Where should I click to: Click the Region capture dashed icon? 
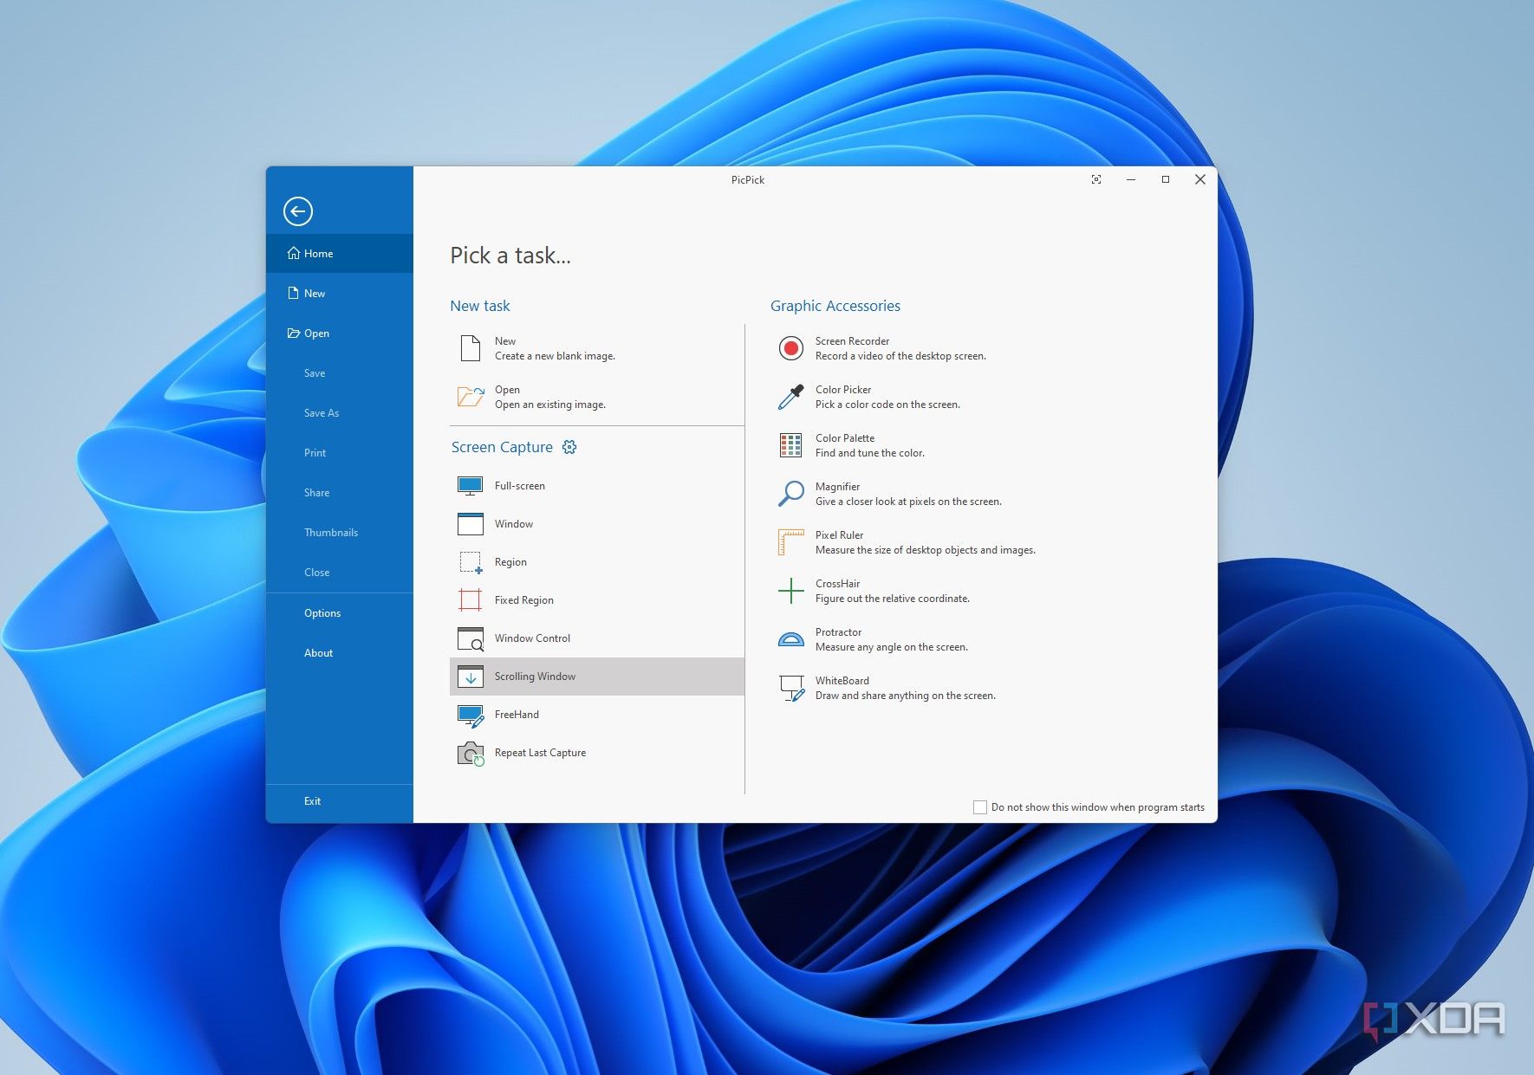click(471, 562)
